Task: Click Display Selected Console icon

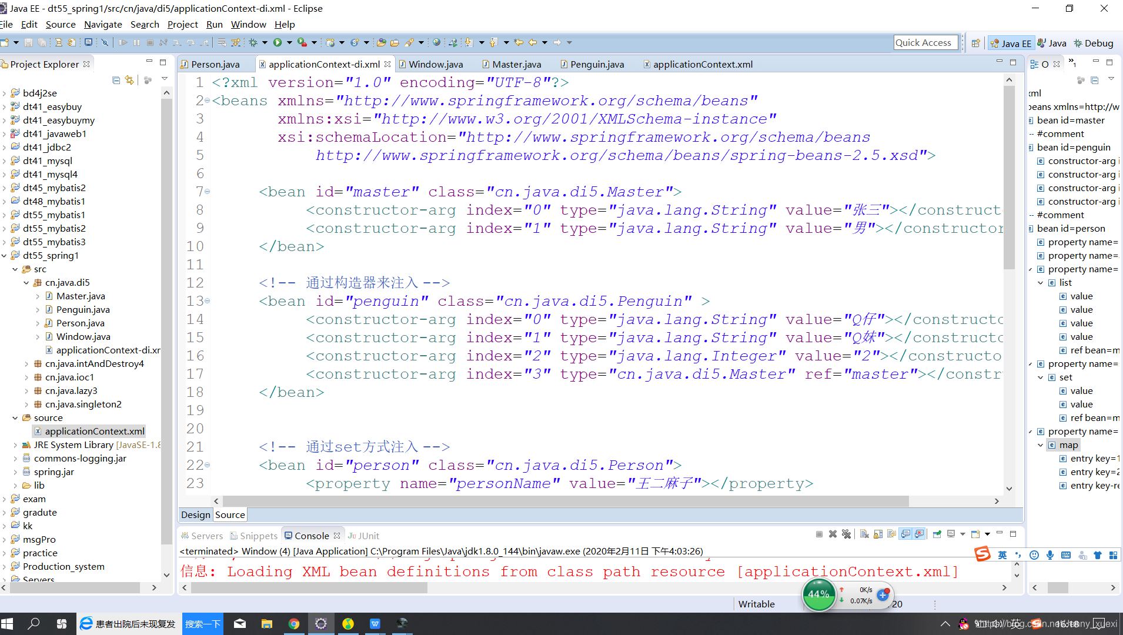Action: (951, 534)
